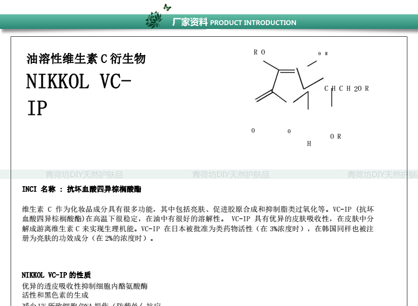
Task: Click the subheading 'NIKKOL VC-IP 的性质'
Action: pyautogui.click(x=56, y=275)
